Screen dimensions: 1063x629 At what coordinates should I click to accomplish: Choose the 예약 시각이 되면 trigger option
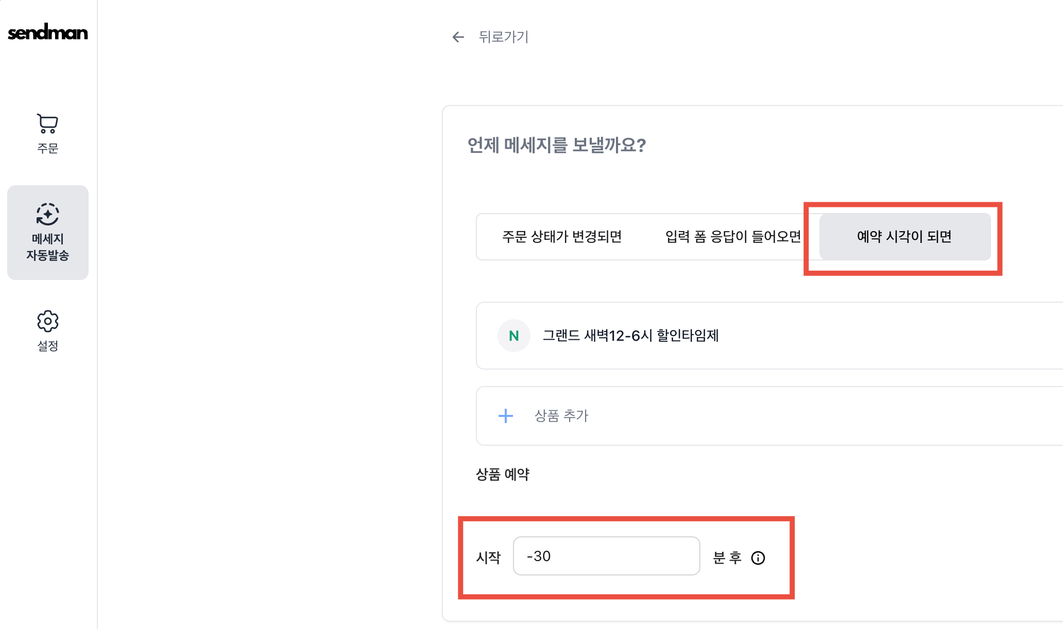(x=904, y=237)
